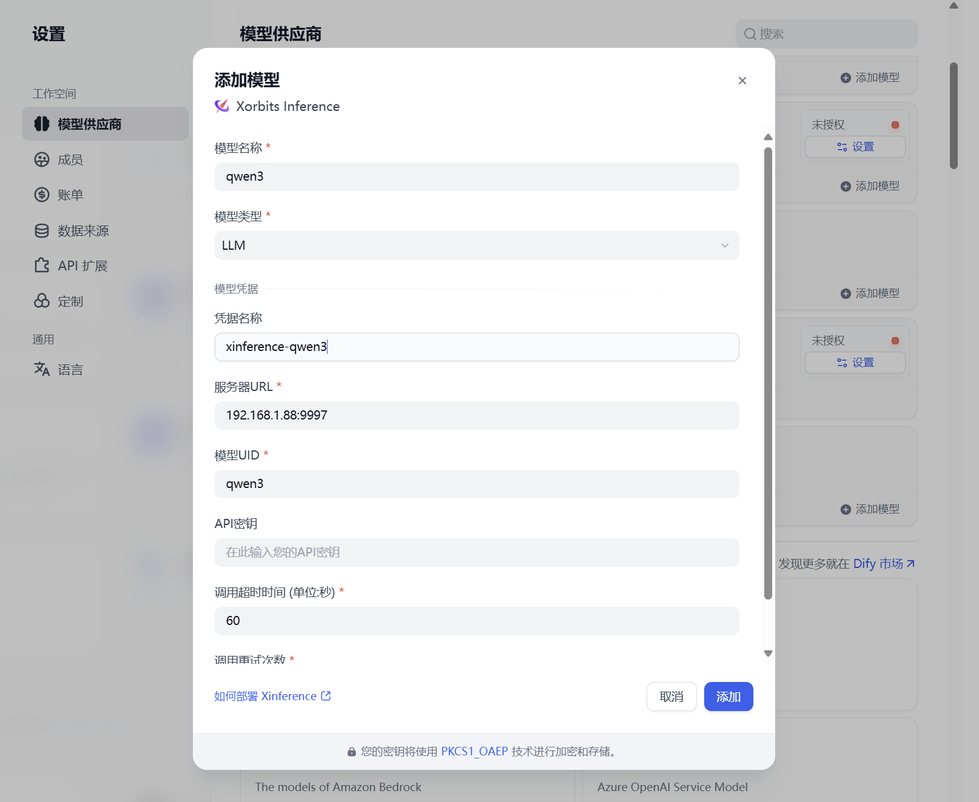Click the bottommost 添加模型 button
Screen dimensions: 979x802
click(870, 509)
